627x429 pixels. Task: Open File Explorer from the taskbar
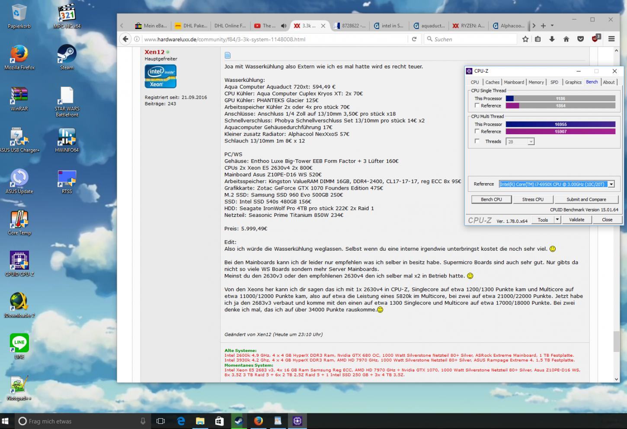coord(200,421)
